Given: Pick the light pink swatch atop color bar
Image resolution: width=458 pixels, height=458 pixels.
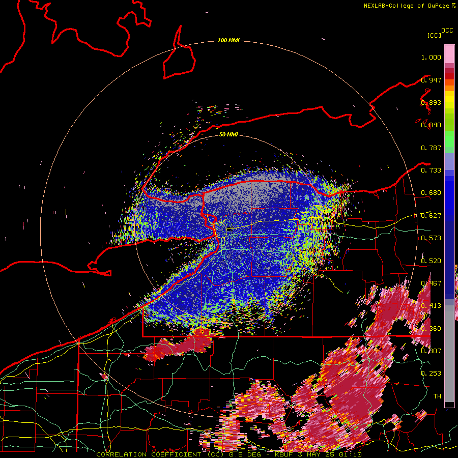Looking at the screenshot, I should [x=449, y=54].
